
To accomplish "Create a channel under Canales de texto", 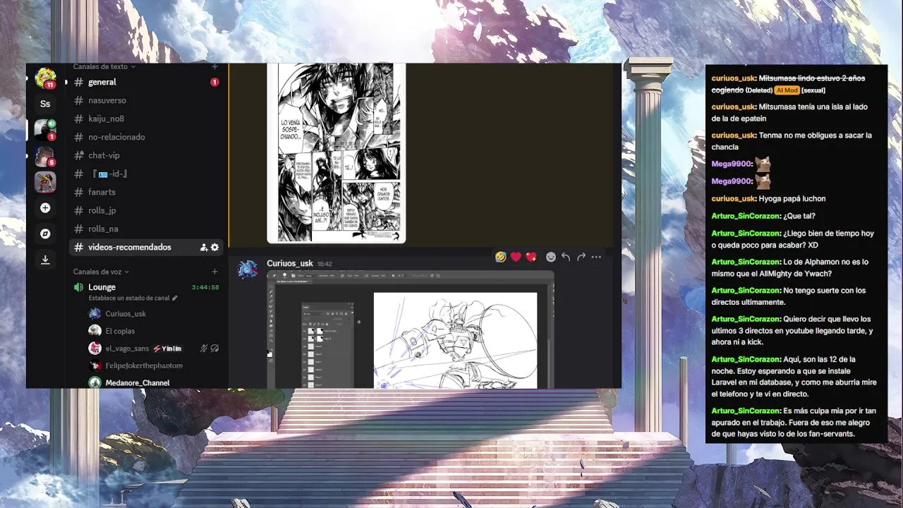I will point(214,67).
